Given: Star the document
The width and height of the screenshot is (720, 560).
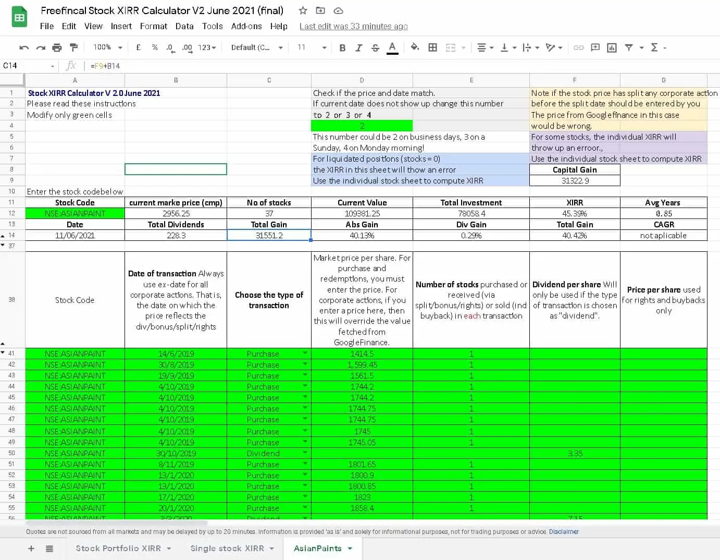Looking at the screenshot, I should 303,10.
